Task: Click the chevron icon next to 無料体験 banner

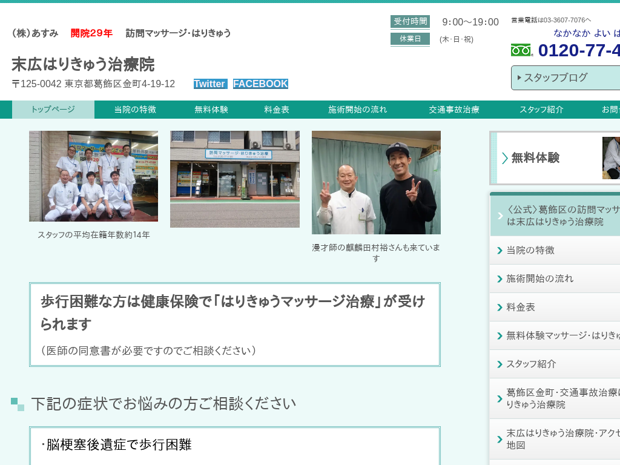Action: tap(504, 158)
